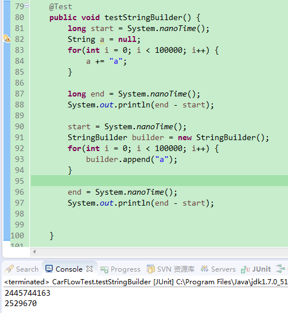Screen dimensions: 288x313
Task: Click the view icon right of JUnit tab
Action: click(x=280, y=268)
